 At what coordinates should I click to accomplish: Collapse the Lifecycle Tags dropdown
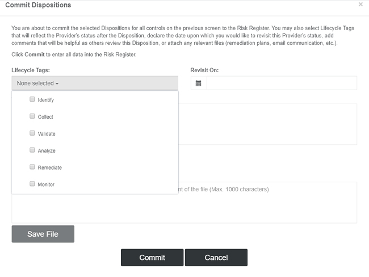coord(95,83)
